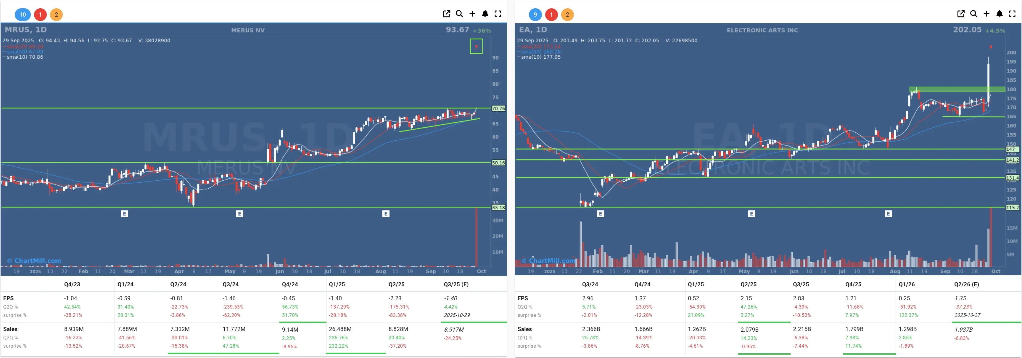
Task: Click the MRUS, 1D chart title
Action: pos(26,30)
